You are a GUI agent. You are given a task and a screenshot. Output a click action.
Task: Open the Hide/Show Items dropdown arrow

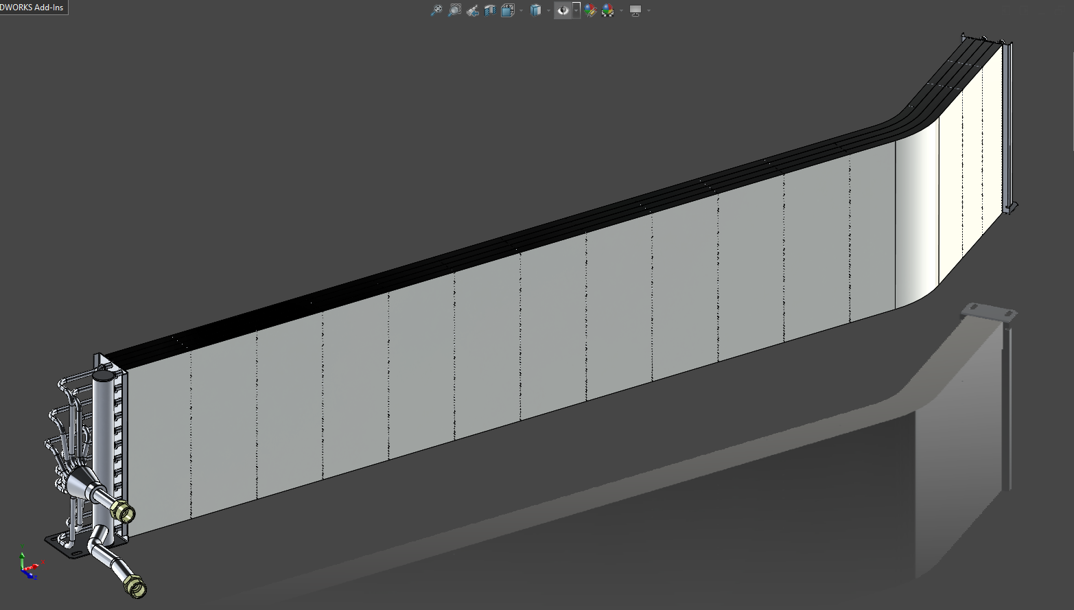pyautogui.click(x=576, y=10)
